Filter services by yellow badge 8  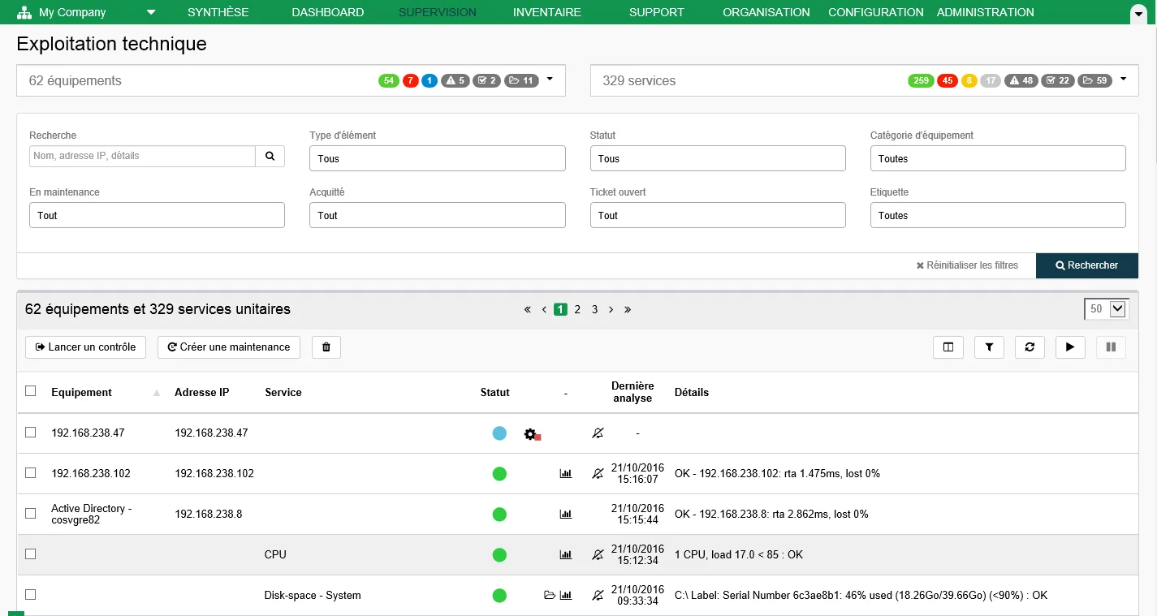point(969,81)
